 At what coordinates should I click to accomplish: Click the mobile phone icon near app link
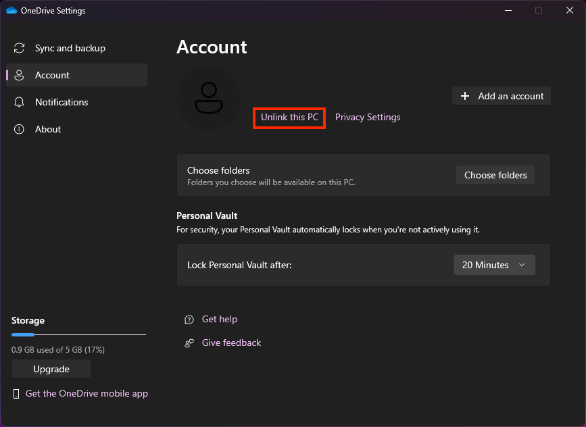pyautogui.click(x=16, y=394)
